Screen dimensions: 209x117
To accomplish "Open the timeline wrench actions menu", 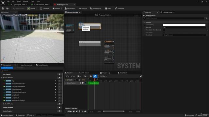I will (67, 76).
